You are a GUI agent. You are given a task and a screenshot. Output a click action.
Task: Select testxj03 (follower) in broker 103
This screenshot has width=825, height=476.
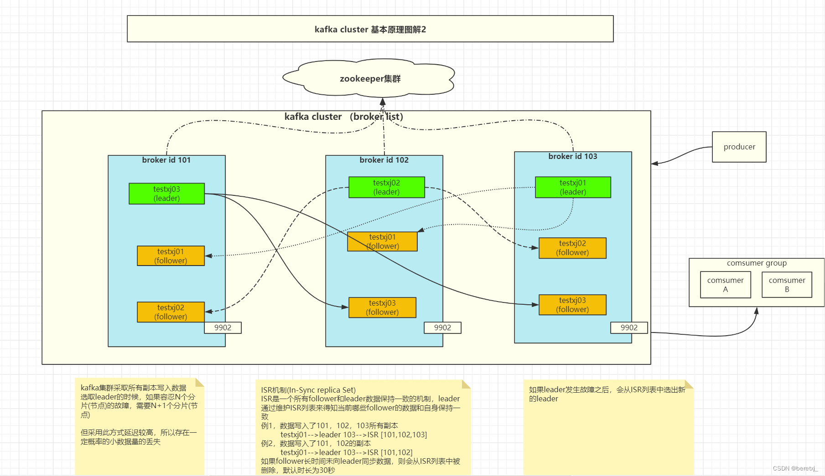pos(572,305)
